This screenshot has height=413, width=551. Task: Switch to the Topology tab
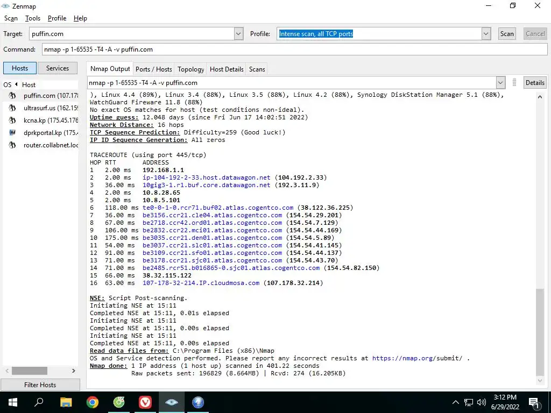click(190, 69)
